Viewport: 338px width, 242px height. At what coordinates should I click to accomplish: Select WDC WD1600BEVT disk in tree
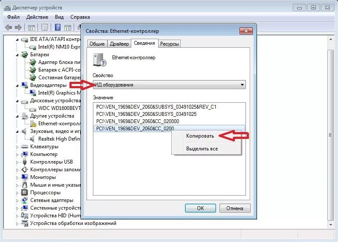point(59,108)
